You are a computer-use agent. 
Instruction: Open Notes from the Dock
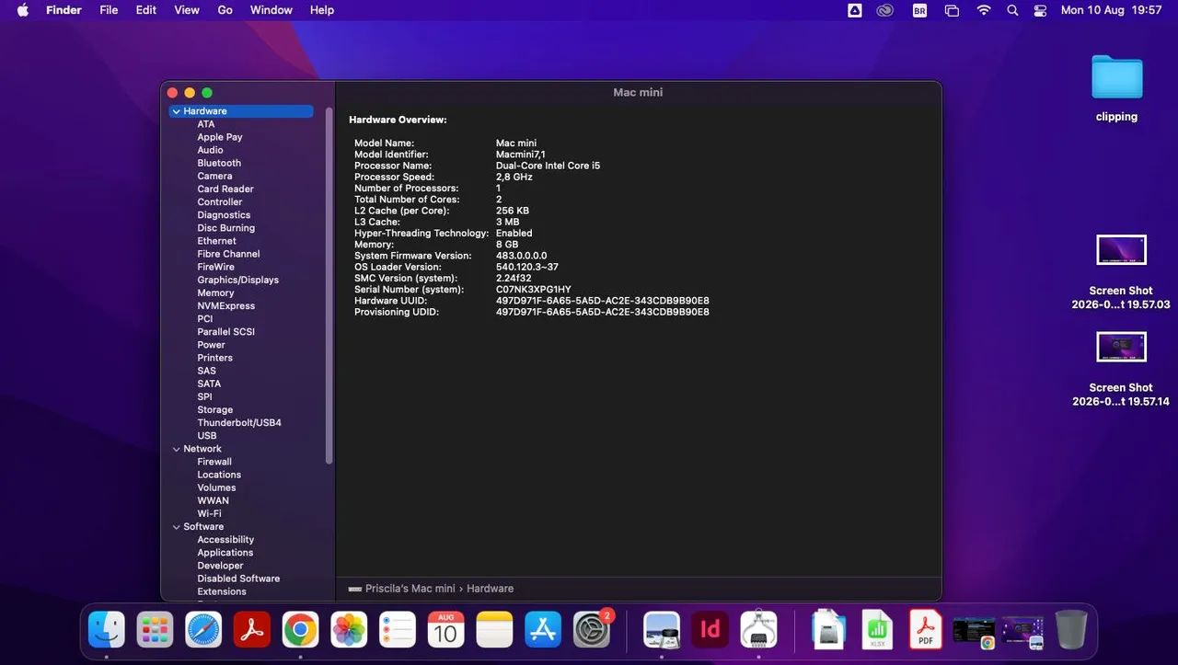coord(494,630)
